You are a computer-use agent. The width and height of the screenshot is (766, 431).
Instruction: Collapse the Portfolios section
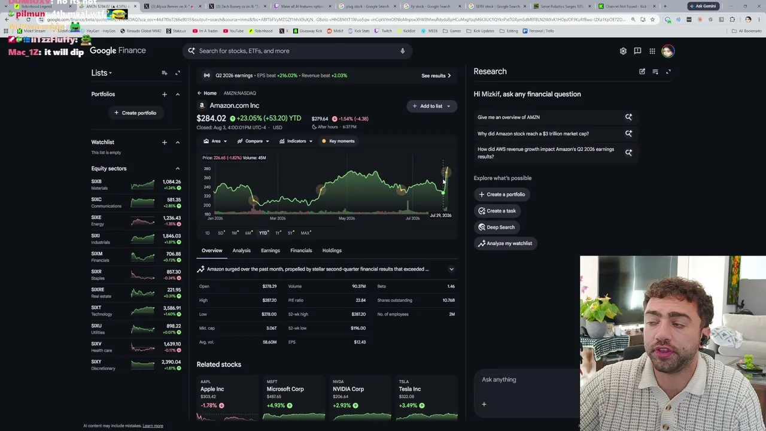tap(177, 94)
